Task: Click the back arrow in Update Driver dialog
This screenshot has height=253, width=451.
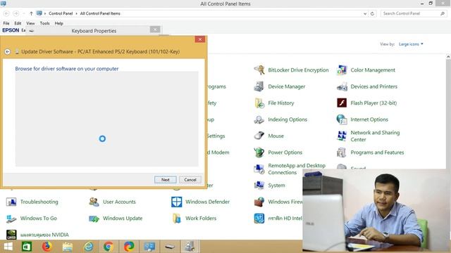Action: pos(8,51)
